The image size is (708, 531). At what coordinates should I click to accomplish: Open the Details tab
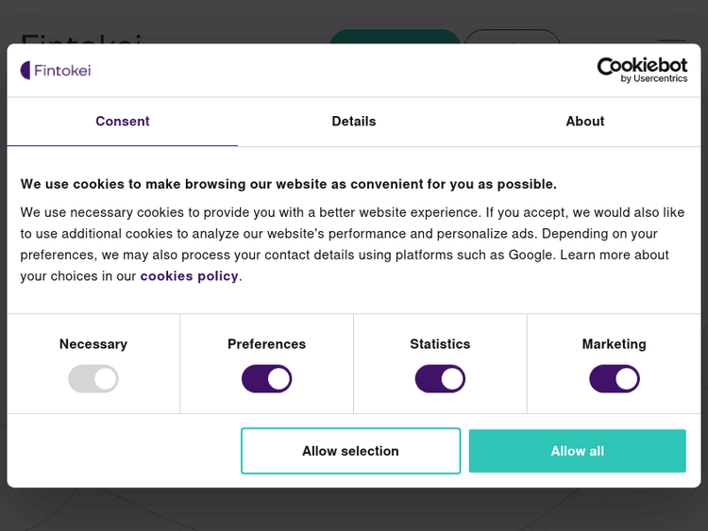(354, 122)
